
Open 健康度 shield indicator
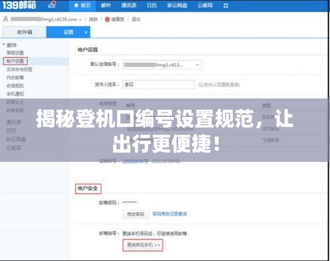pyautogui.click(x=114, y=19)
